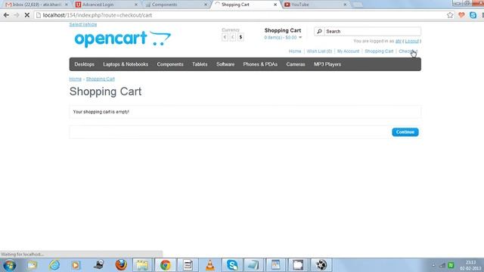Close the YouTube tab
Screen dimensions: 484x272
(345, 5)
